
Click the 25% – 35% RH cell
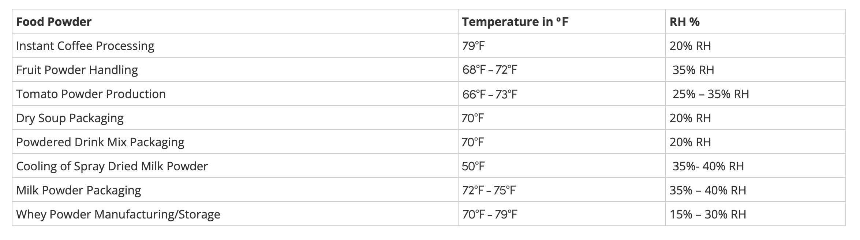711,94
